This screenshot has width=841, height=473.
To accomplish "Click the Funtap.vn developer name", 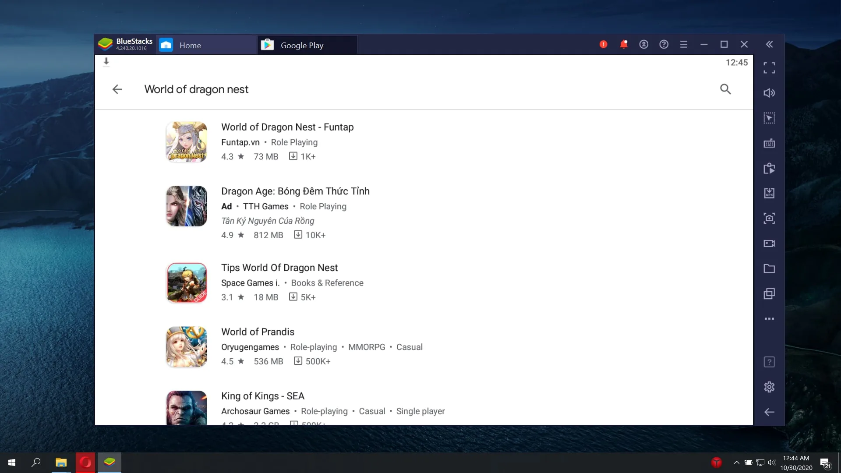I will [240, 142].
